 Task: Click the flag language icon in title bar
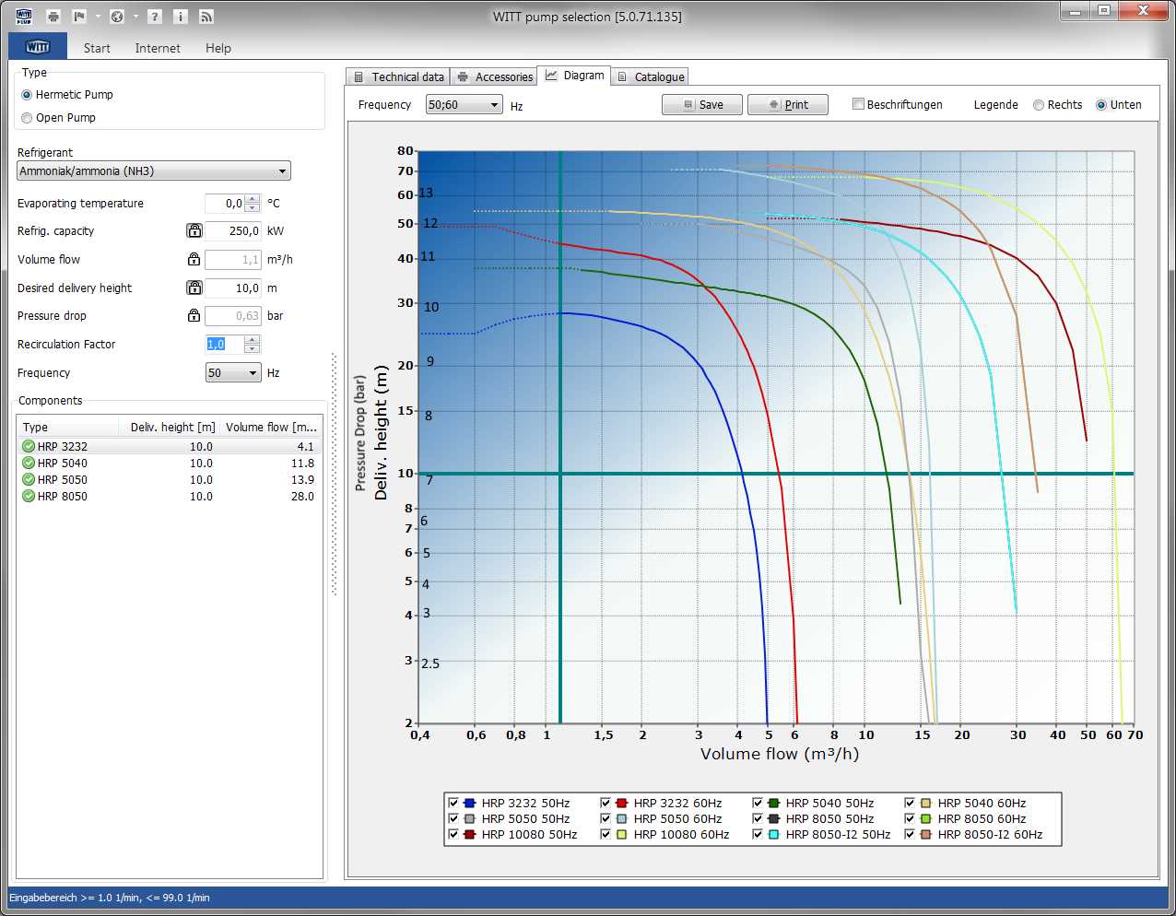pos(79,17)
